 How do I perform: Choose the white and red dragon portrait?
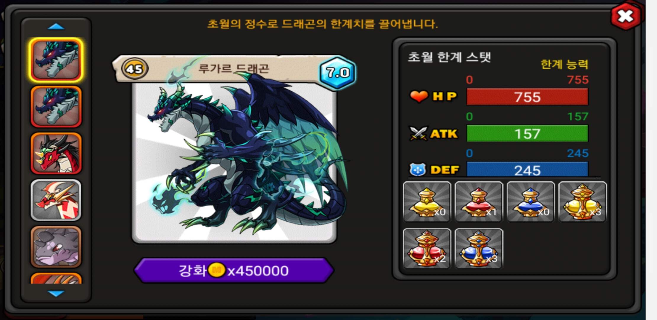coord(56,200)
